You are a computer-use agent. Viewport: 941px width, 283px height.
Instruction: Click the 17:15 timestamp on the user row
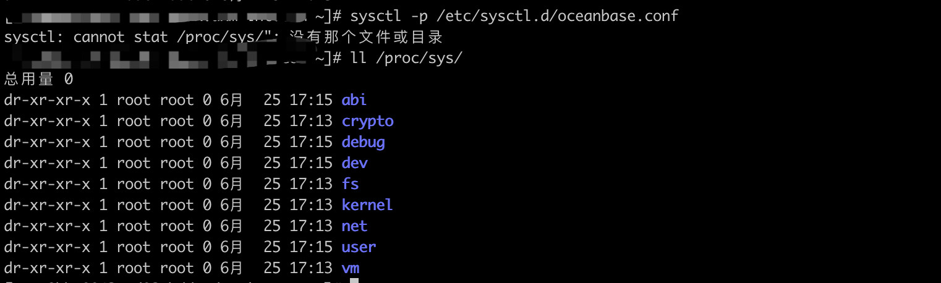[311, 247]
